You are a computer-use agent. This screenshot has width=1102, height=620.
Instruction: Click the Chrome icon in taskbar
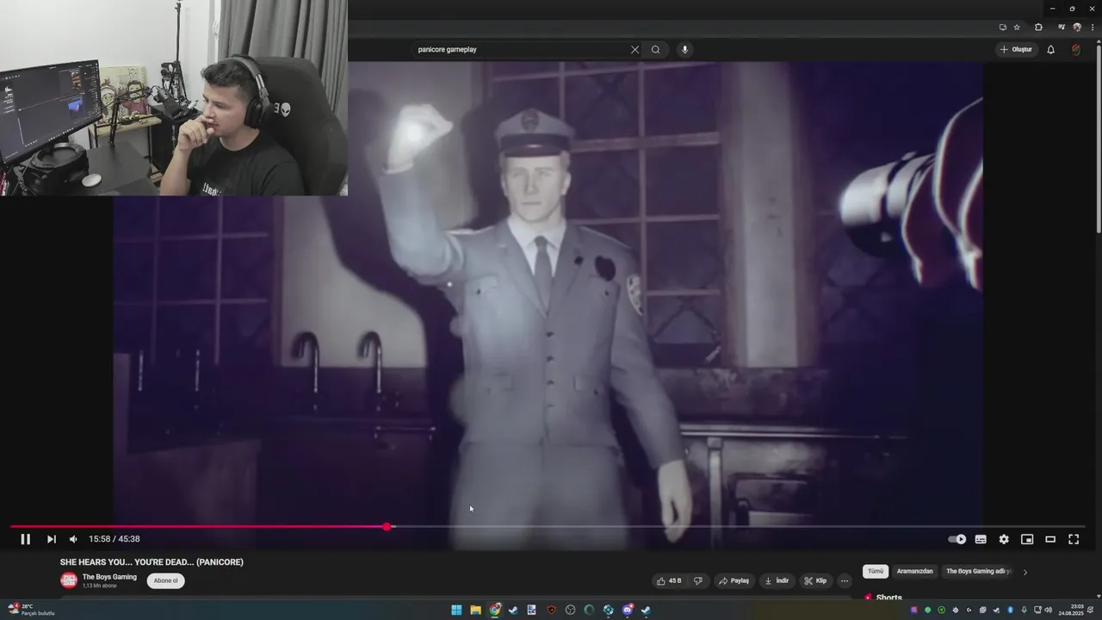[x=495, y=610]
